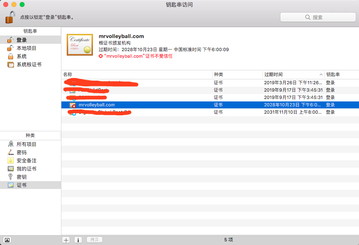Click the 登录 unlocked padlock icon

[10, 40]
